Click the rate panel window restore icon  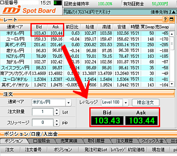tap(171, 19)
